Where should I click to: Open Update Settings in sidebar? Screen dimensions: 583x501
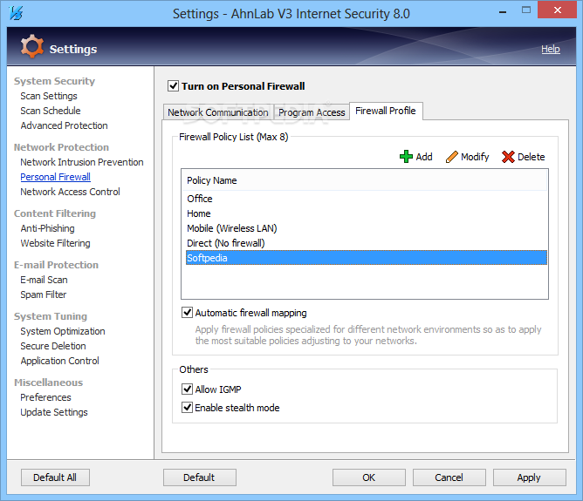[54, 412]
